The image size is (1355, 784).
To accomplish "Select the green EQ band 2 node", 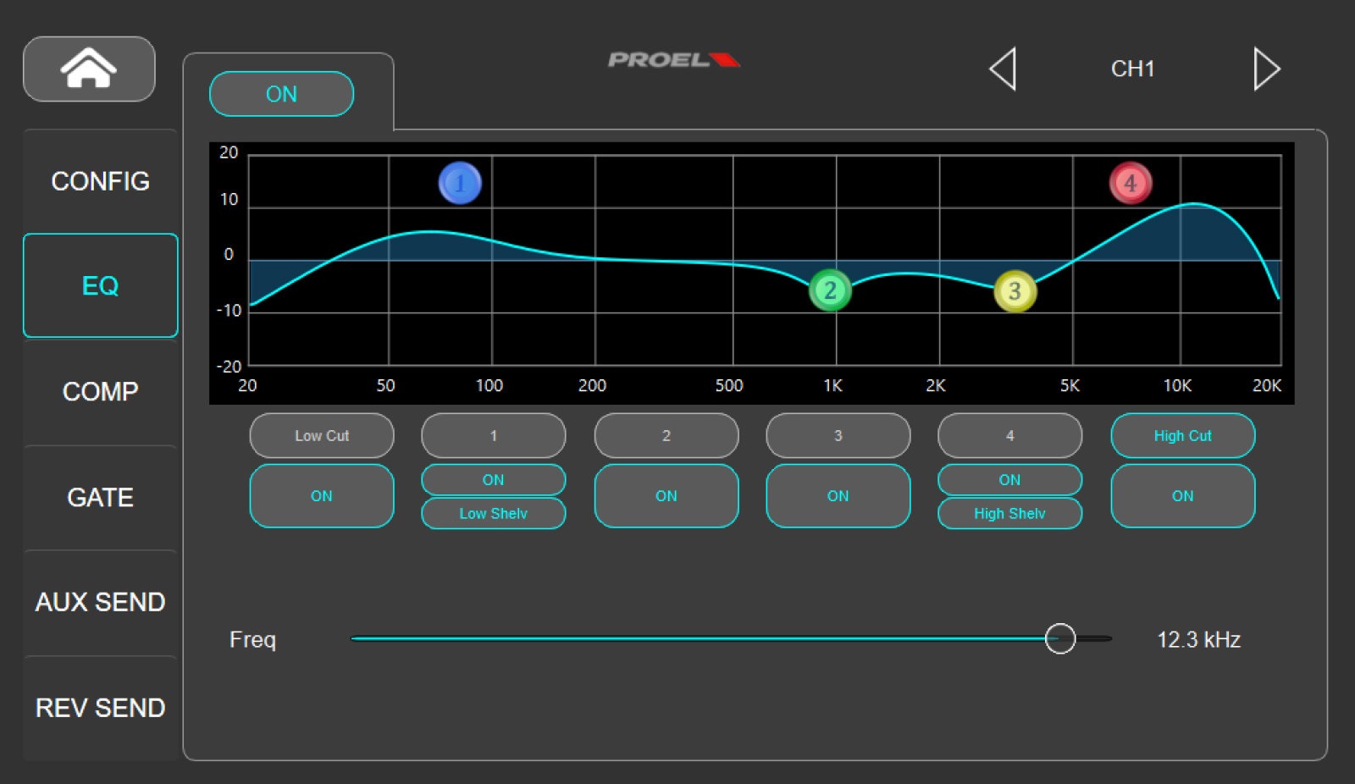I will click(830, 290).
